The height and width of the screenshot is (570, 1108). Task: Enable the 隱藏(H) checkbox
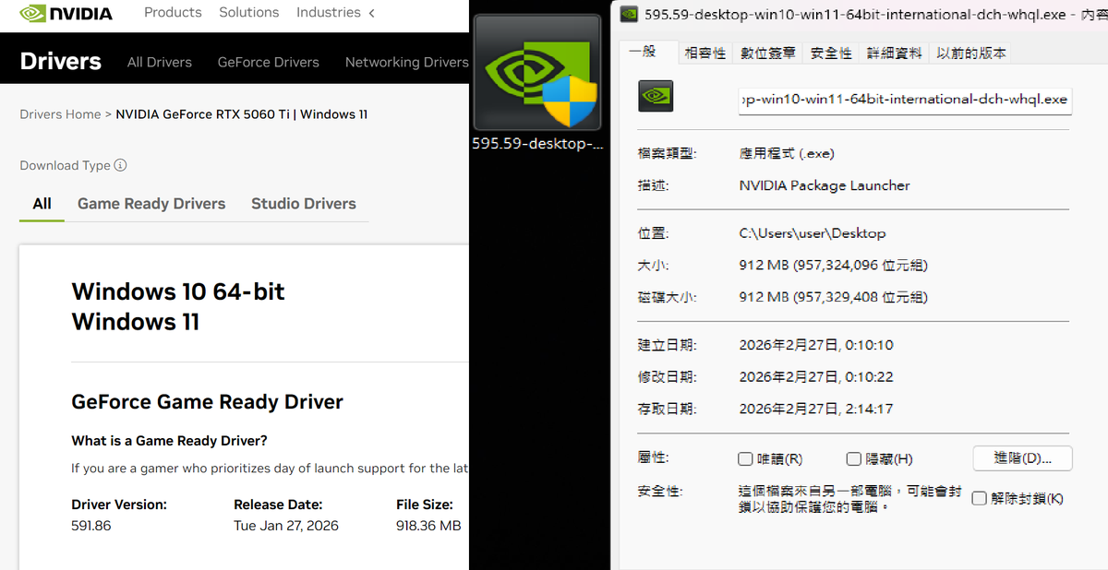(854, 459)
